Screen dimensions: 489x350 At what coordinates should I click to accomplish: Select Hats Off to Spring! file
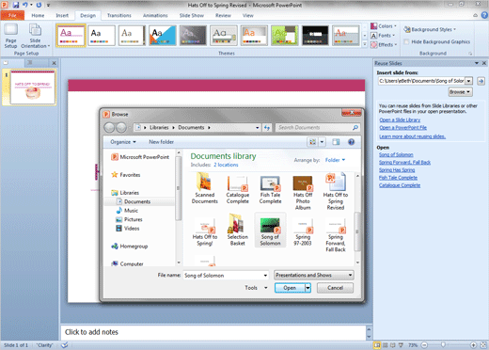click(205, 231)
